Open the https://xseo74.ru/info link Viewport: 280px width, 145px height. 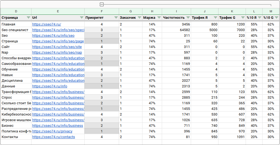[50, 86]
